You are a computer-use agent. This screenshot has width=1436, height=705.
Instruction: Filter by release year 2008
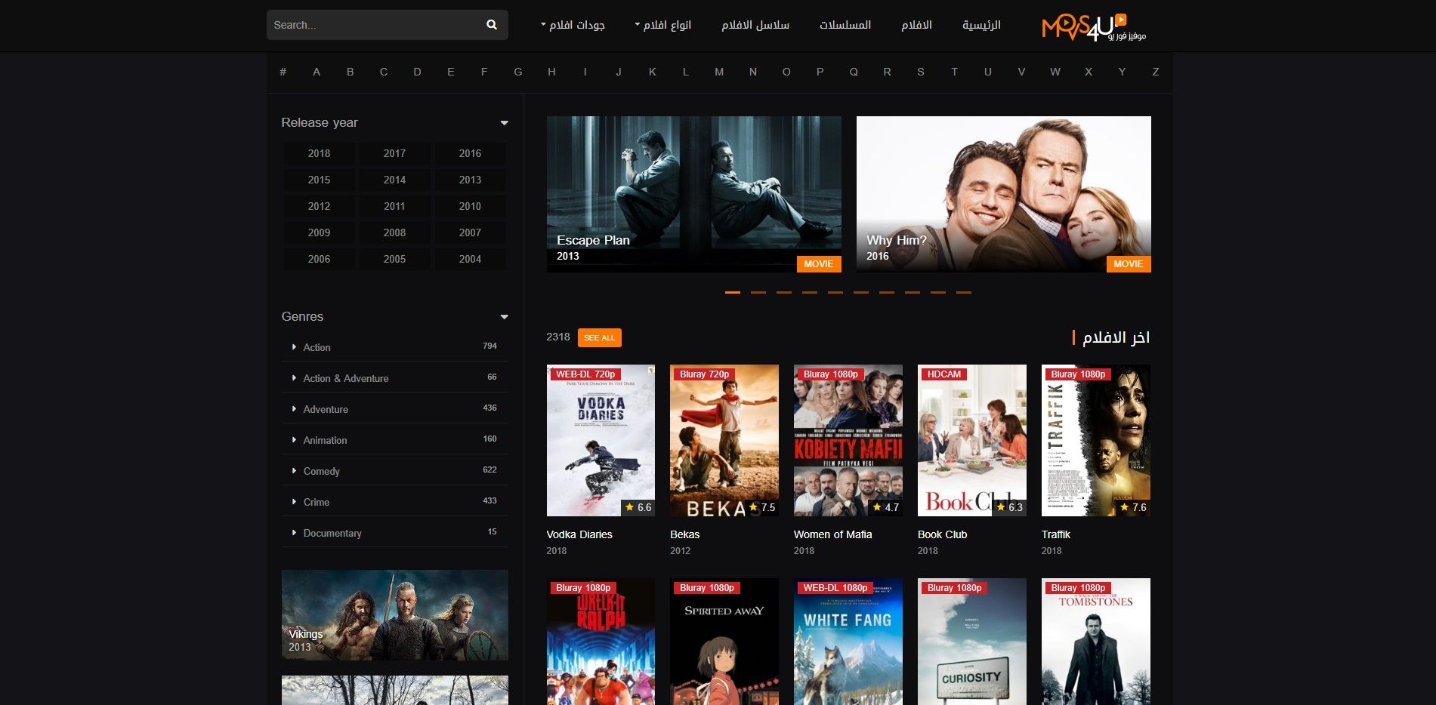tap(394, 232)
